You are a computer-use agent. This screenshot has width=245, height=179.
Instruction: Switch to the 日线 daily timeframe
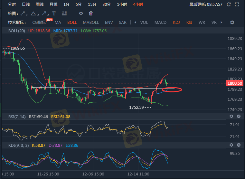tap(26, 5)
